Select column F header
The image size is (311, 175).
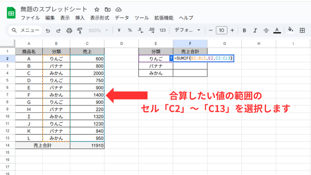coord(190,44)
